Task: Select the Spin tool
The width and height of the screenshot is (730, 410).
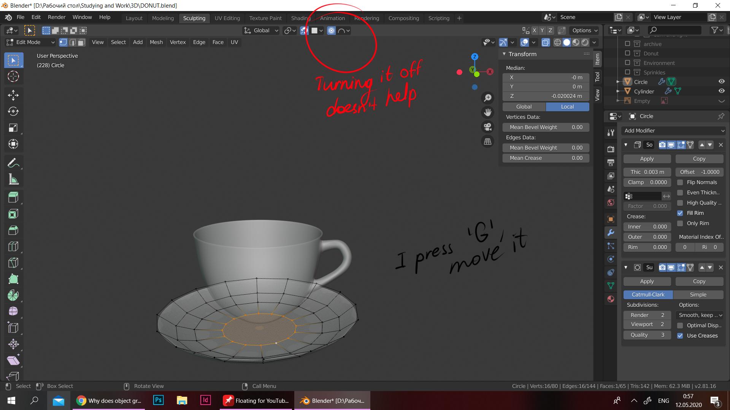Action: tap(13, 295)
